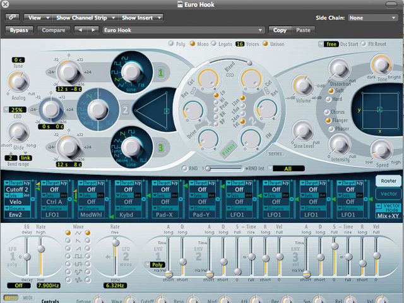Open Cutoff 2 target dropdown

(17, 189)
